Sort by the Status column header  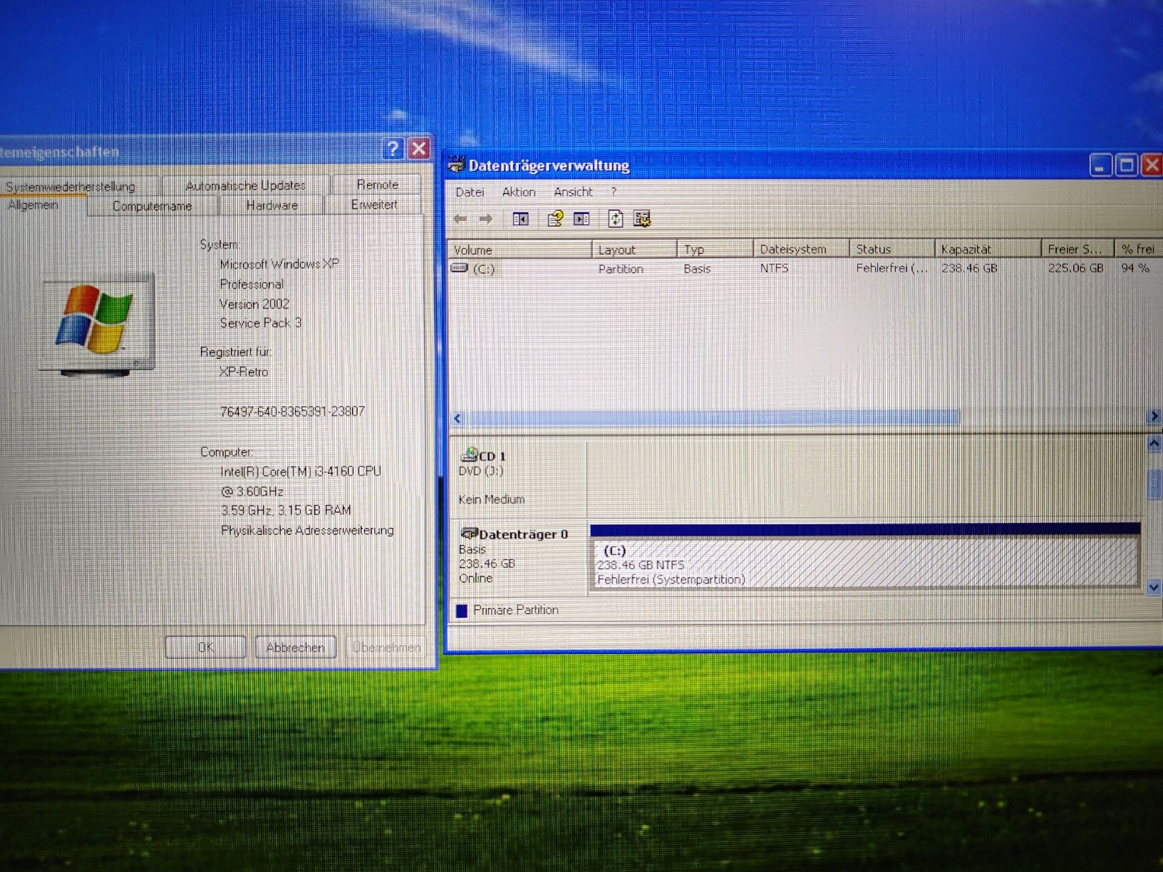pos(892,249)
